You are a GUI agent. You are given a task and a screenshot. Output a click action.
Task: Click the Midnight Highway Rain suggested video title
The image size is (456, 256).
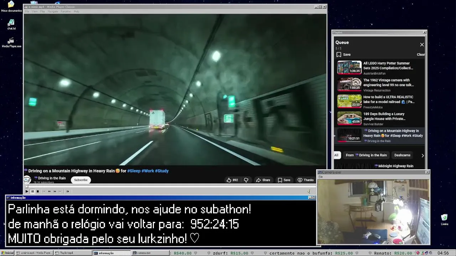[394, 166]
